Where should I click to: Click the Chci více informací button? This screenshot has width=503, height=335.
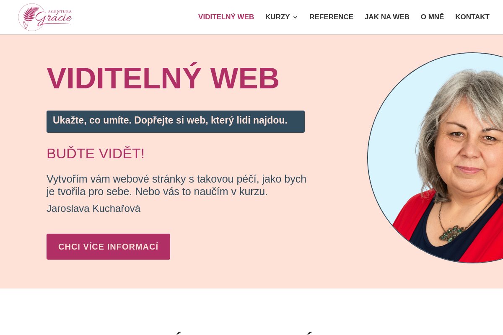click(108, 247)
